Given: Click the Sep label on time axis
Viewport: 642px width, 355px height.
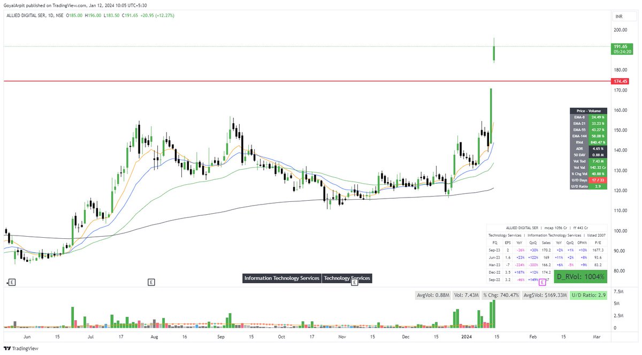Looking at the screenshot, I should pyautogui.click(x=220, y=337).
